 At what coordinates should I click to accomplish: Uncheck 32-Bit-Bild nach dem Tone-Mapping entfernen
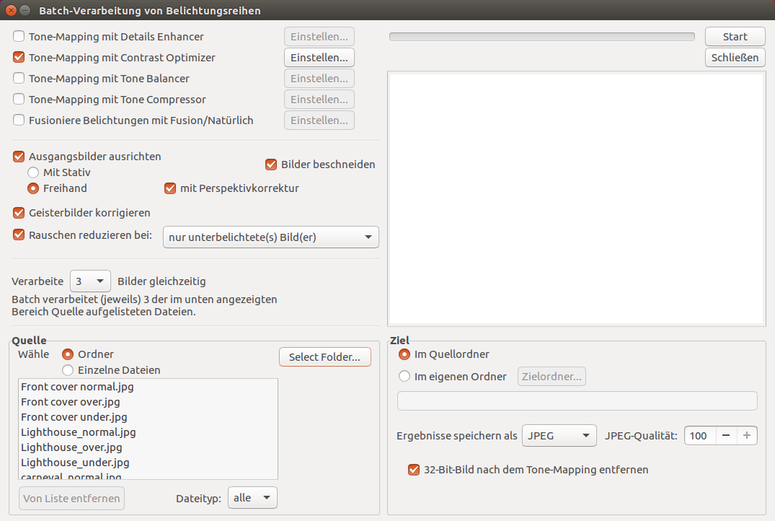[414, 470]
